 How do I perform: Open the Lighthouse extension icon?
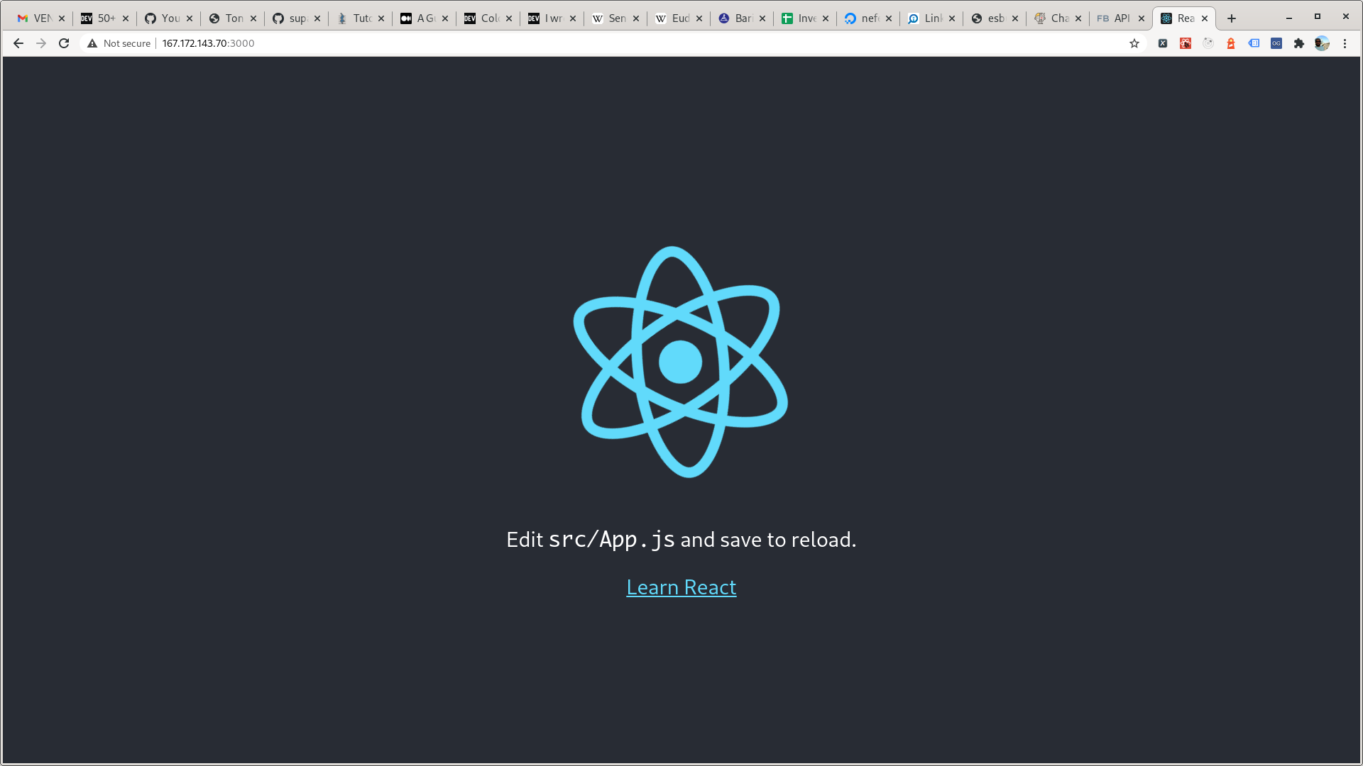click(x=1231, y=43)
